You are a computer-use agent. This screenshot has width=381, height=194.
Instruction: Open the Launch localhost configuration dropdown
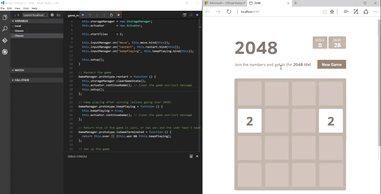34,15
